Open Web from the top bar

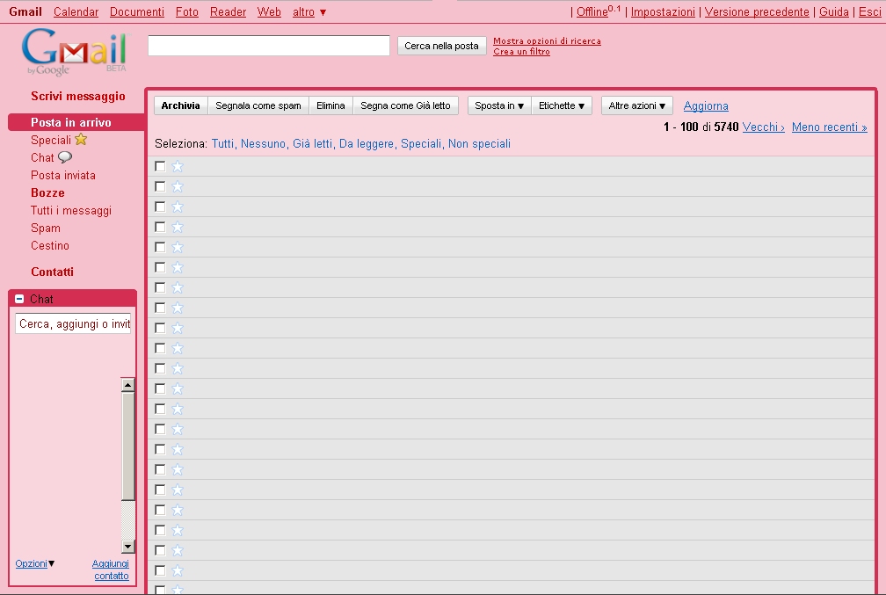tap(269, 12)
